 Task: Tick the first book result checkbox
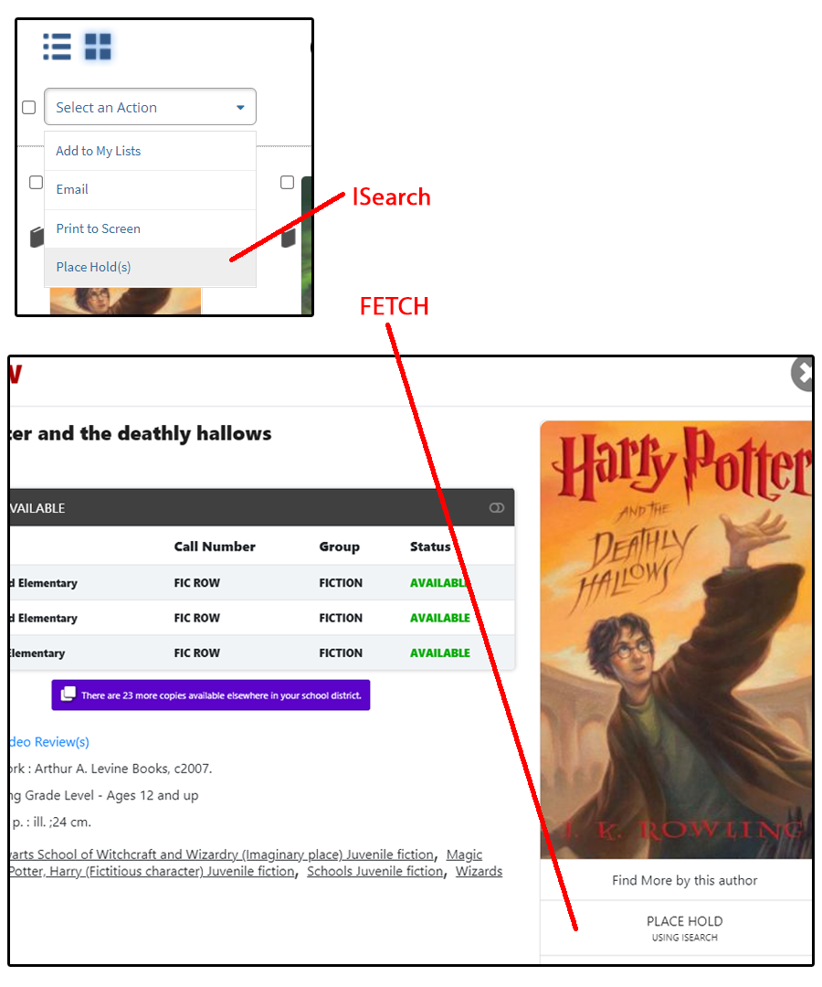(37, 183)
